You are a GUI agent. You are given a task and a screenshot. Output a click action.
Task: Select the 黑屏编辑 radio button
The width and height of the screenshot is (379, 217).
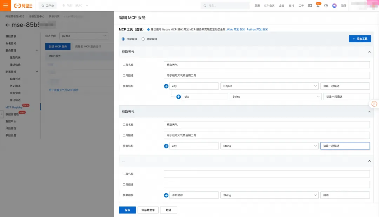pos(143,39)
